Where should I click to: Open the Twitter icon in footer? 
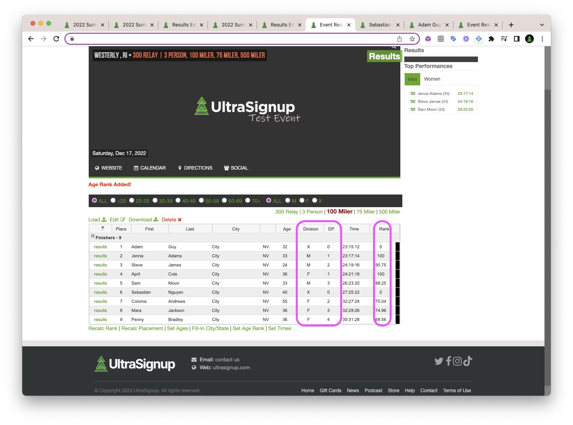pos(439,361)
